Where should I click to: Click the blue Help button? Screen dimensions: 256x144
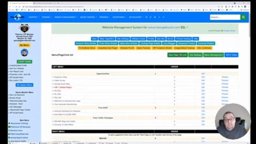click(x=196, y=39)
